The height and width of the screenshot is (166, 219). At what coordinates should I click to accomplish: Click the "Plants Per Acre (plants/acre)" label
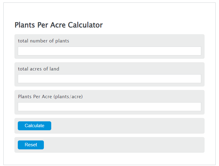point(50,97)
